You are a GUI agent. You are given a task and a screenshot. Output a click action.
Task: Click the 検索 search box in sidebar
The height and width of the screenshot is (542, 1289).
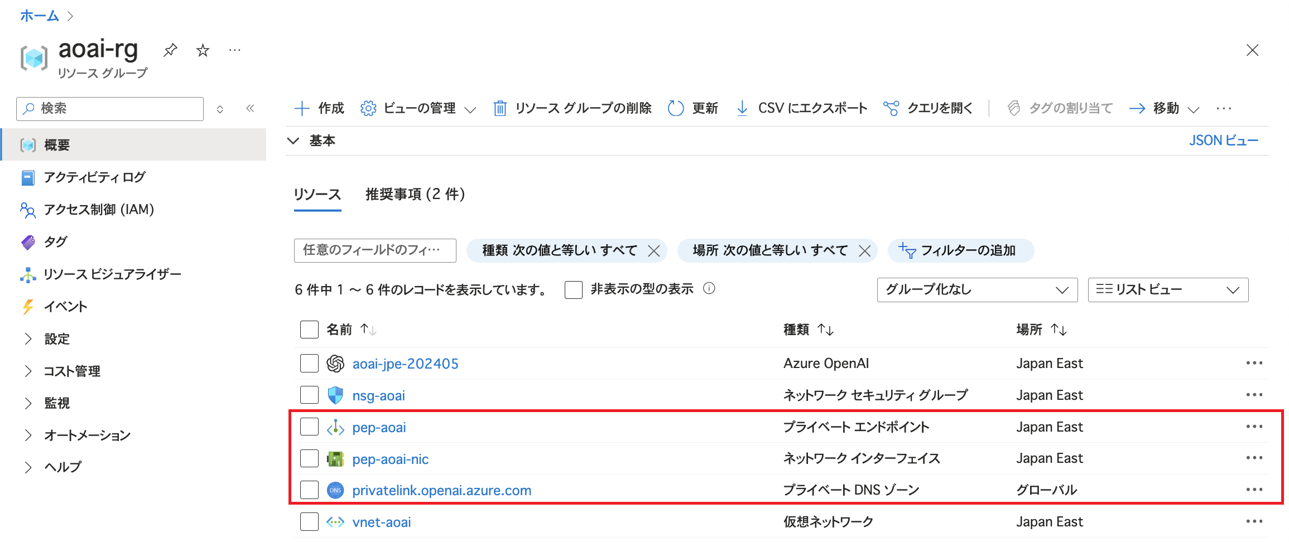pos(110,109)
